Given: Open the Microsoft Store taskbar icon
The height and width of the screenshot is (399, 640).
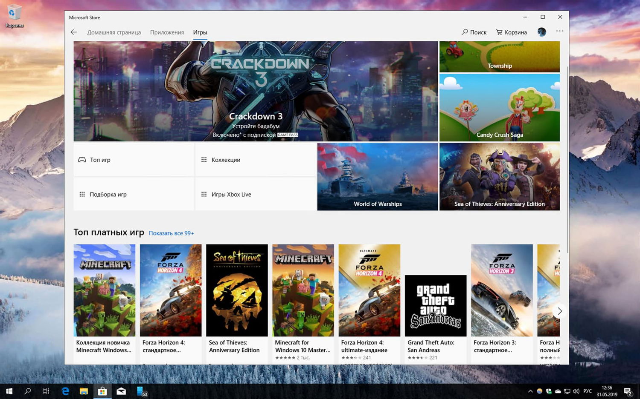Looking at the screenshot, I should point(102,391).
